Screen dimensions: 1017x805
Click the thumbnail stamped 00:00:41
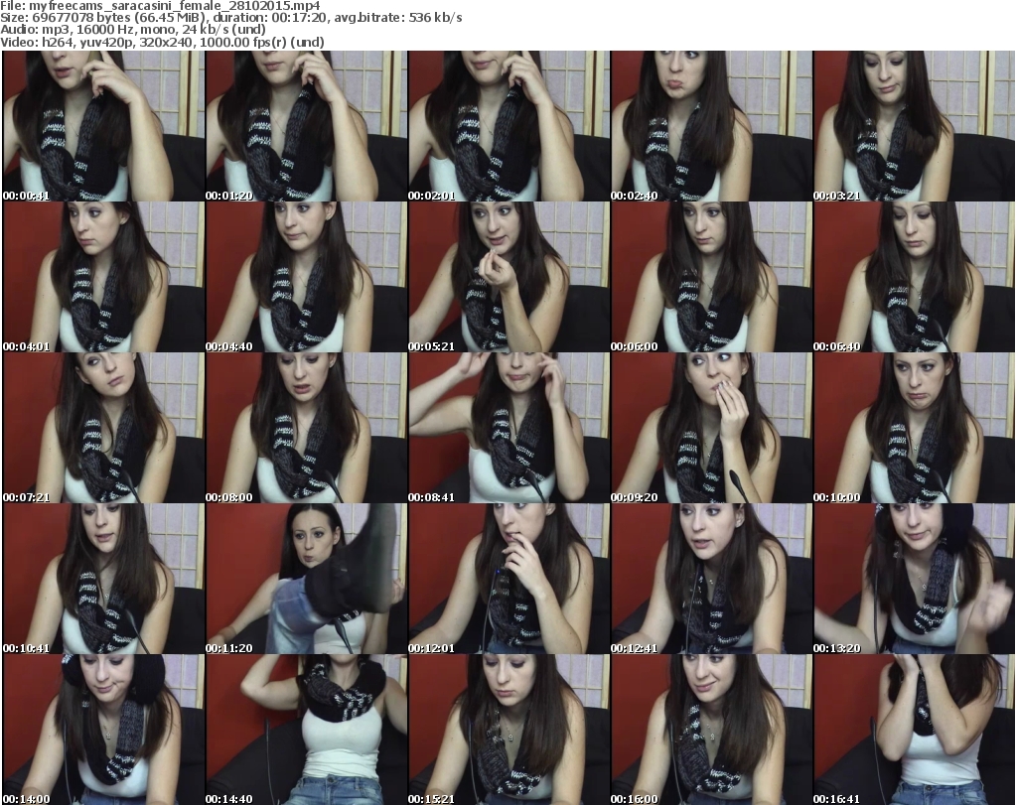pos(103,126)
